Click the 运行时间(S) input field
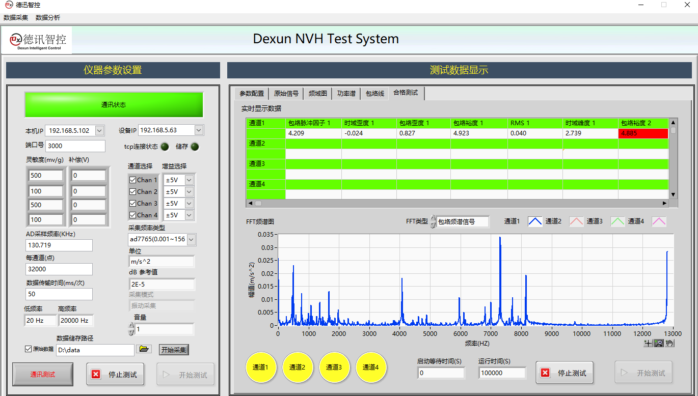The image size is (698, 396). point(502,373)
